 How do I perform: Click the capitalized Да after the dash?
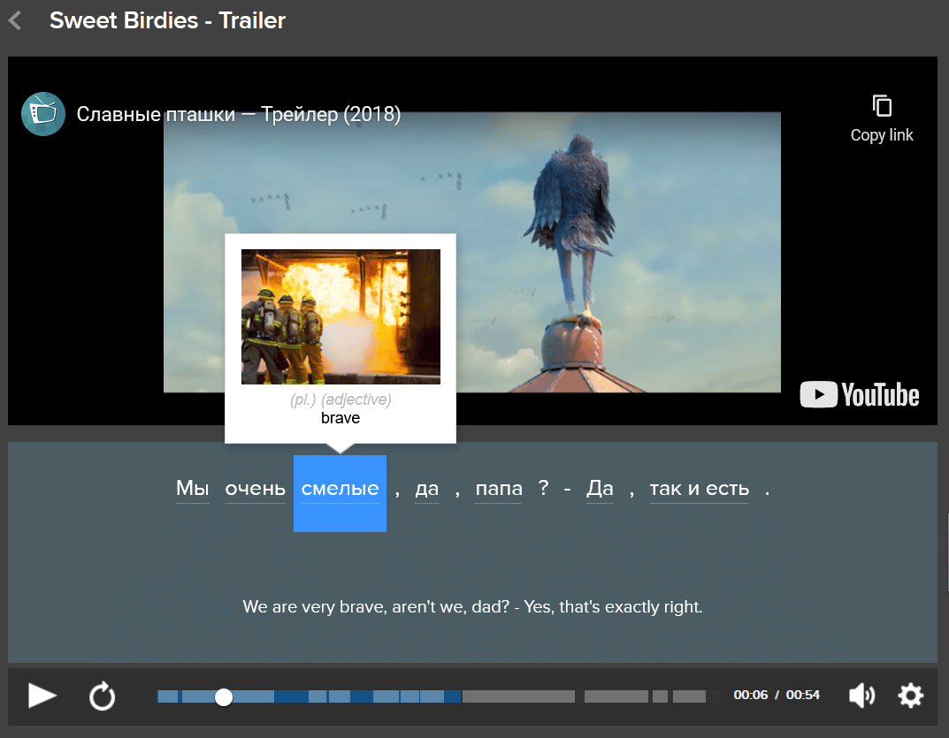(600, 489)
